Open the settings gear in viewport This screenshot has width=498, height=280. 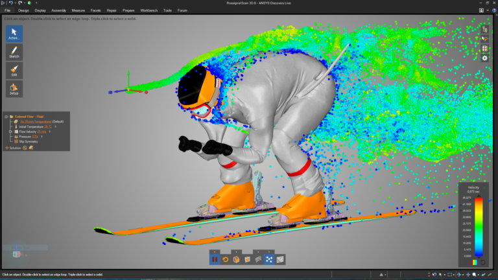coord(484,58)
